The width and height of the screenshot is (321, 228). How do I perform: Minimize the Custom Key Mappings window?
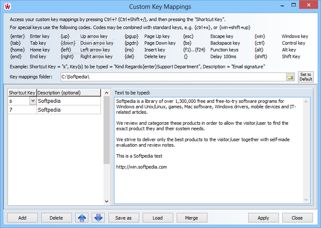point(283,5)
